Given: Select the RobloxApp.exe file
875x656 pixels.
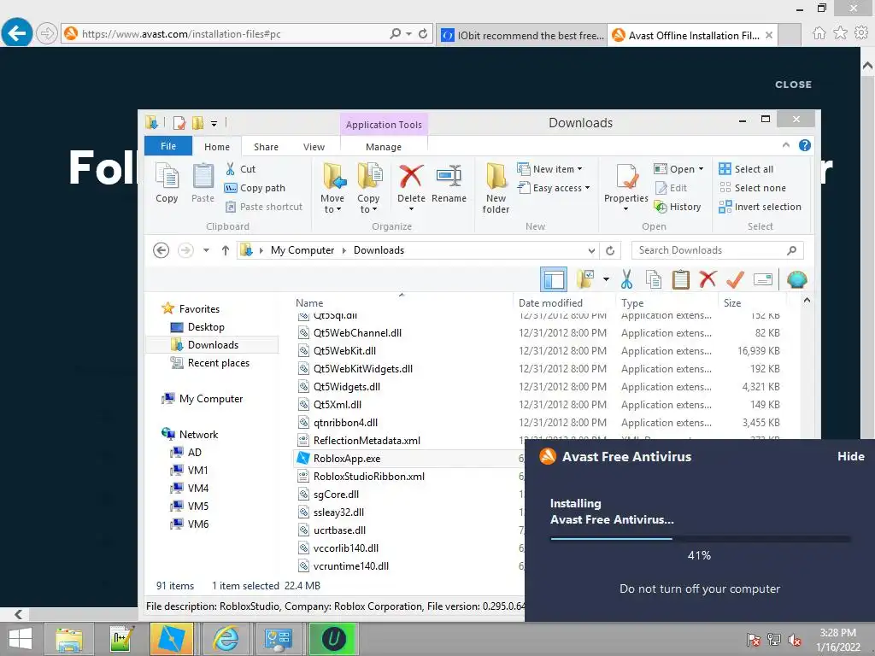Looking at the screenshot, I should (347, 459).
